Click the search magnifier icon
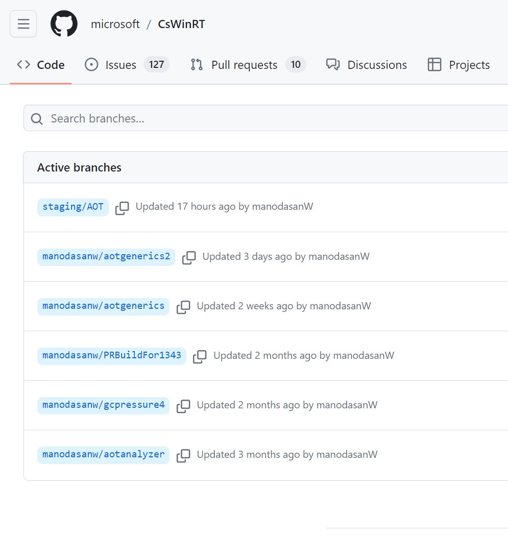This screenshot has width=508, height=539. click(x=37, y=119)
